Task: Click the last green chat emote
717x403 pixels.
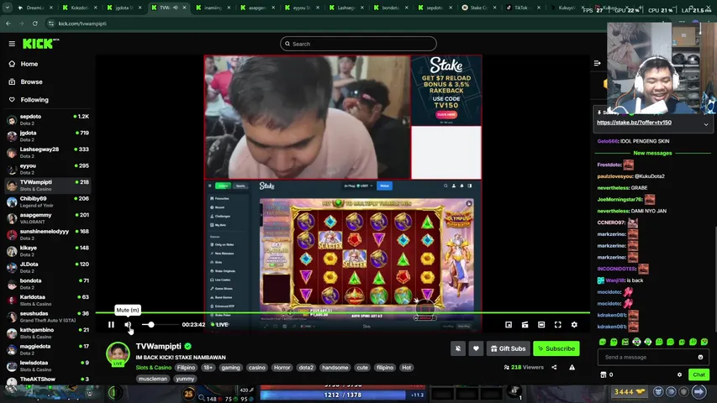Action: tap(704, 342)
